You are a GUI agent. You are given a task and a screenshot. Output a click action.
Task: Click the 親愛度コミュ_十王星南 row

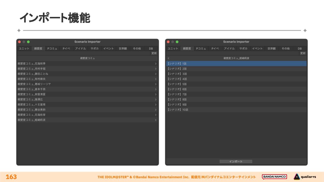pyautogui.click(x=32, y=105)
